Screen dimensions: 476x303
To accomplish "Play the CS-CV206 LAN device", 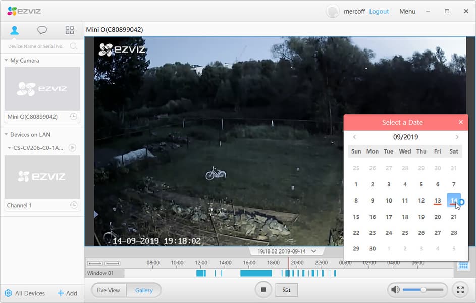I will 72,148.
